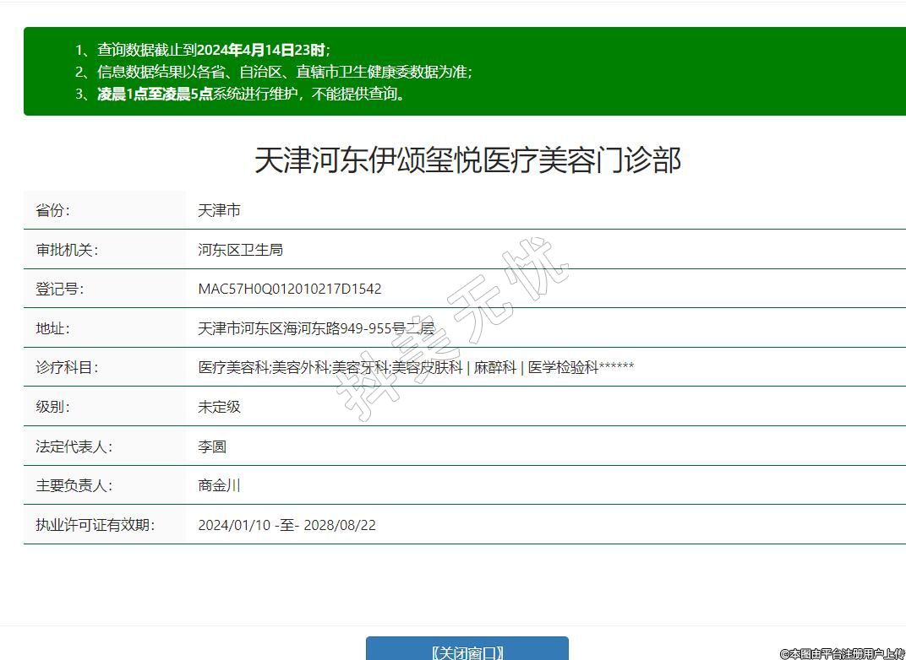906x660 pixels.
Task: Click the clinic title 天津河东伊颂玺悦医疗美容门诊部
Action: (x=467, y=160)
